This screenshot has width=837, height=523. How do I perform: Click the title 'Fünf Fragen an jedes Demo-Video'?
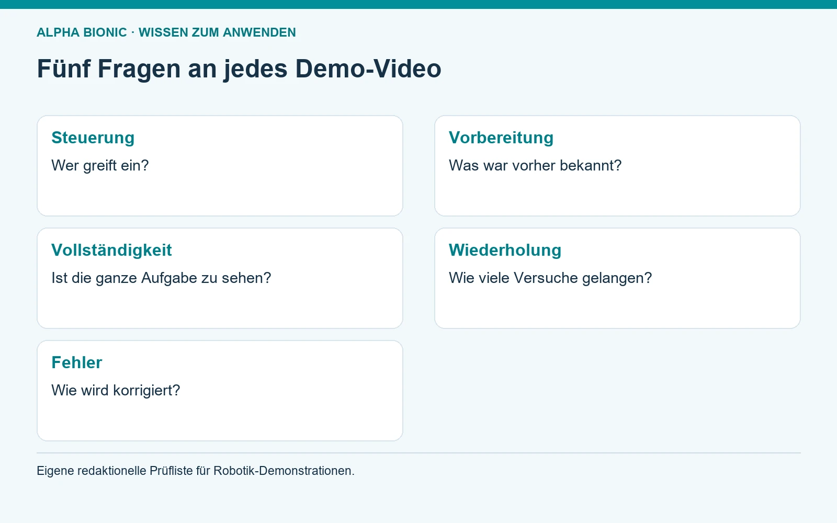coord(239,69)
